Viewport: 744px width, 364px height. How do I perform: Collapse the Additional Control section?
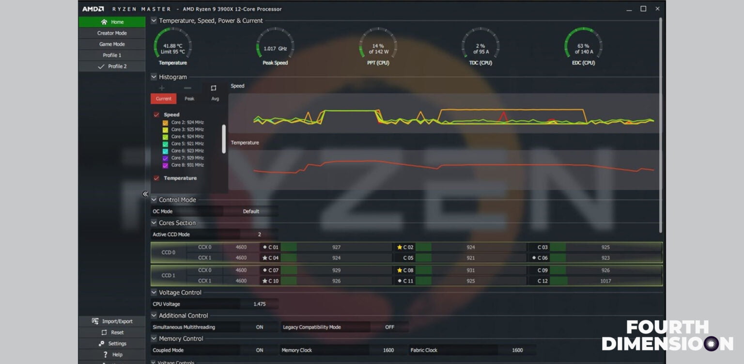pos(154,316)
